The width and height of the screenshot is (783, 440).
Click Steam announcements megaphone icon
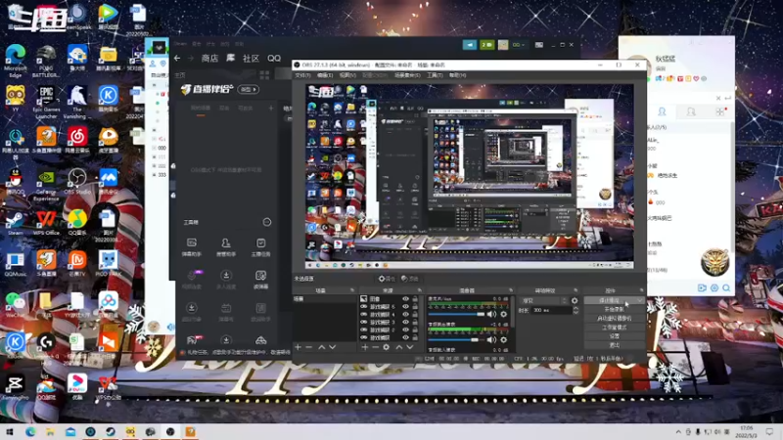470,45
